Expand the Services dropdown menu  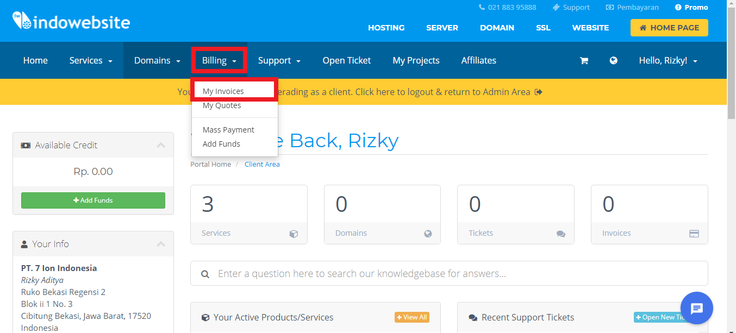tap(91, 61)
